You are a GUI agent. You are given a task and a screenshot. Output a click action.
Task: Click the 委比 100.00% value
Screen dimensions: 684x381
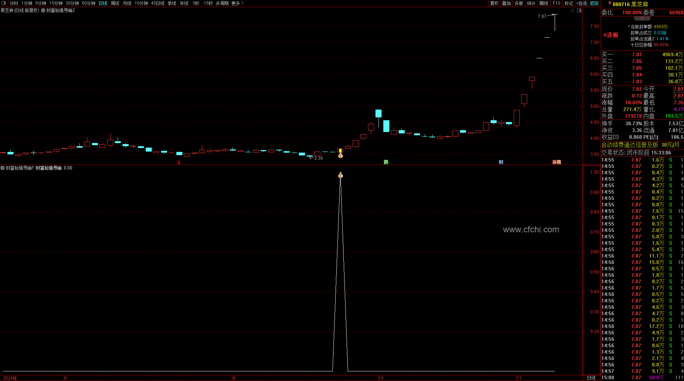pos(632,12)
